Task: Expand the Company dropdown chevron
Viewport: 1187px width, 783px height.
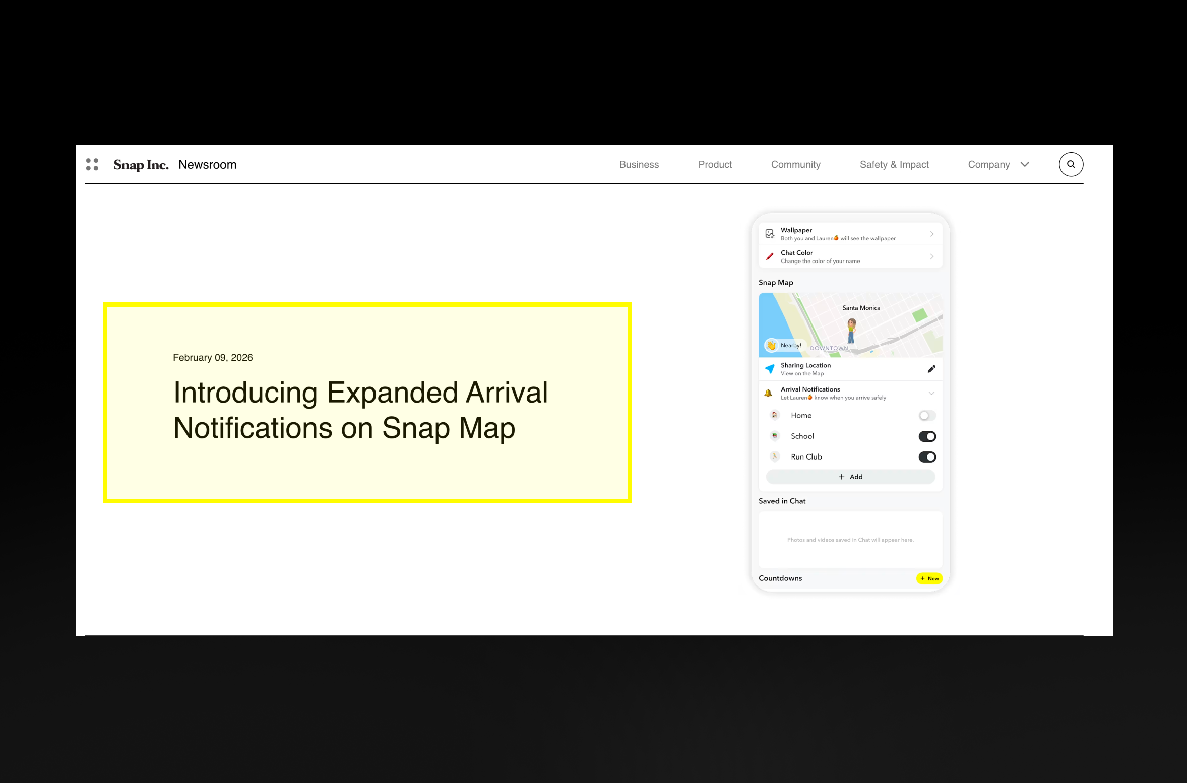Action: (1025, 164)
